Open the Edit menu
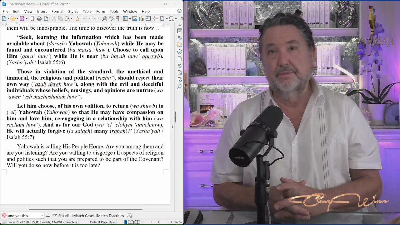Image resolution: width=400 pixels, height=225 pixels. tap(16, 11)
